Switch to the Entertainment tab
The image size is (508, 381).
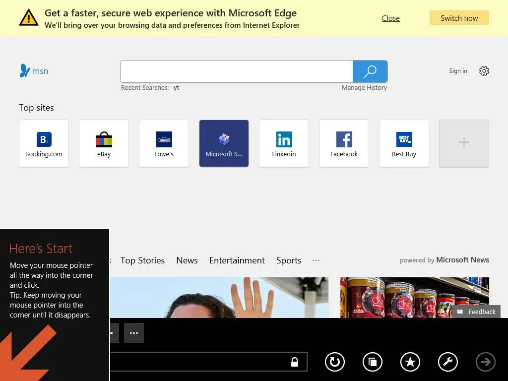click(x=237, y=260)
